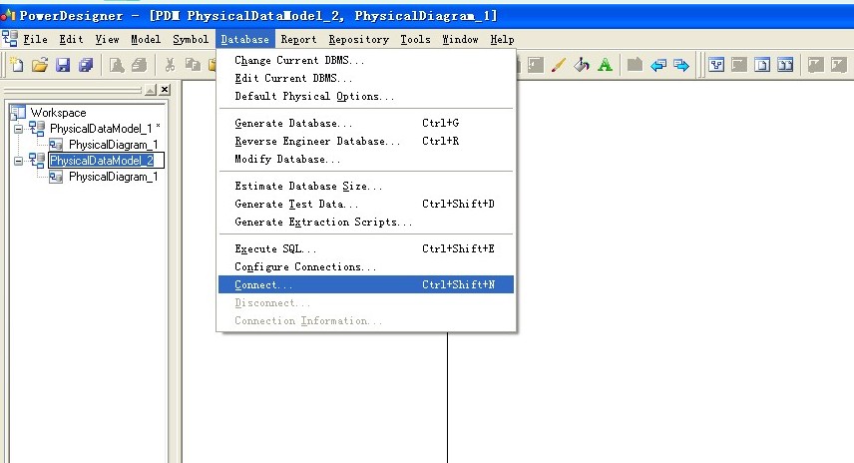Click the Copy icon in toolbar
This screenshot has width=854, height=463.
click(x=193, y=66)
